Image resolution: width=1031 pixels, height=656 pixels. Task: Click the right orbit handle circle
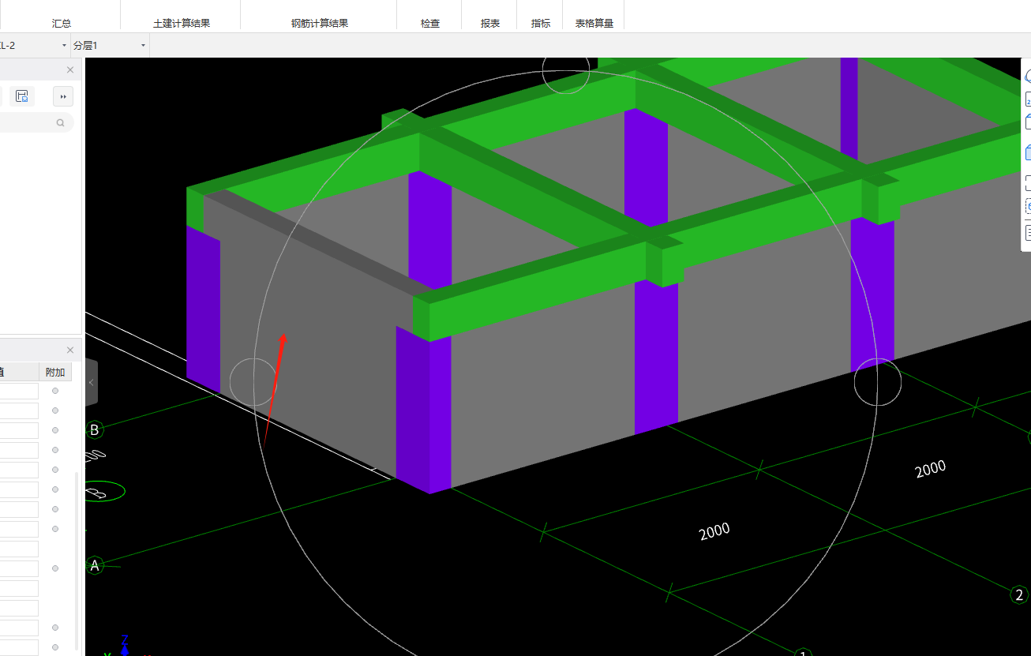pos(877,382)
